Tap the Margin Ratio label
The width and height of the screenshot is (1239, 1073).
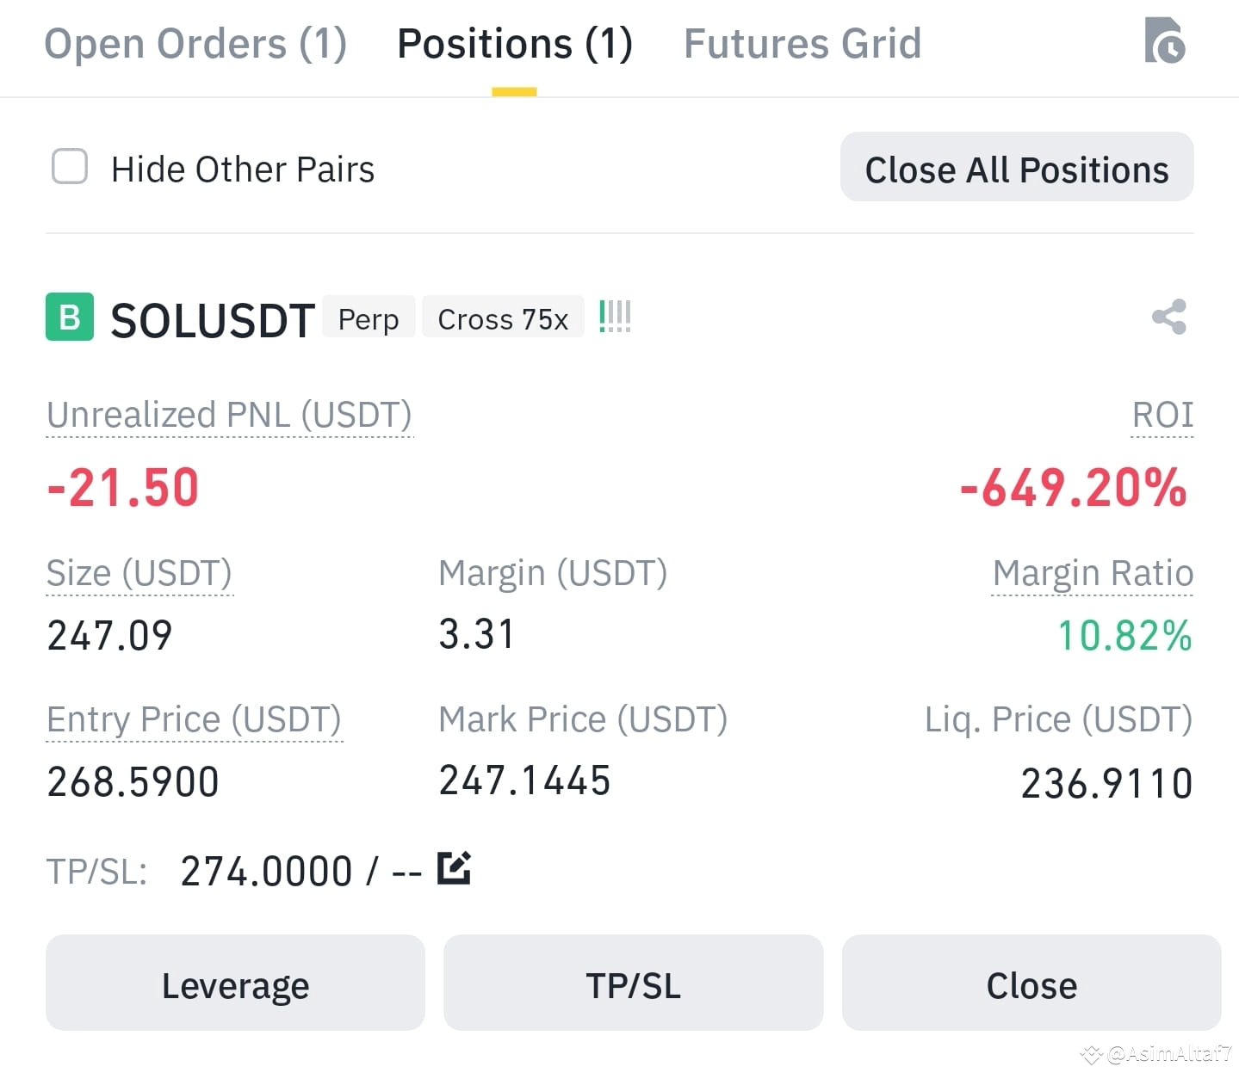(1093, 573)
